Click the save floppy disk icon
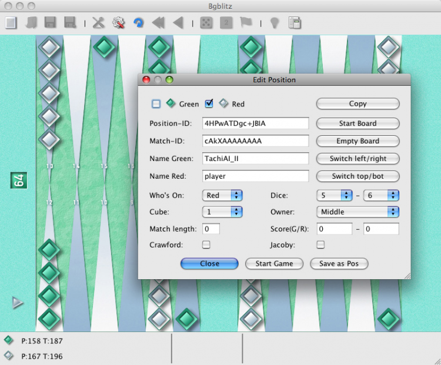 coord(50,23)
